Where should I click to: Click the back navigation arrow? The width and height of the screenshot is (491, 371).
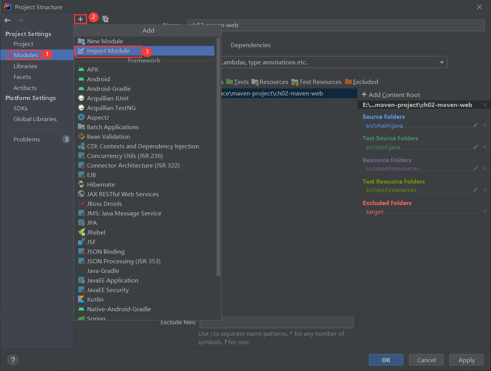point(8,20)
